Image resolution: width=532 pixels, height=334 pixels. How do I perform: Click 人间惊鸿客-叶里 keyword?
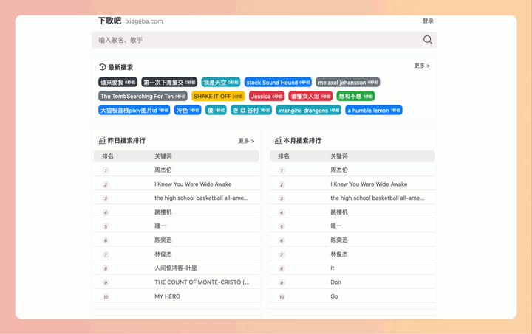176,268
